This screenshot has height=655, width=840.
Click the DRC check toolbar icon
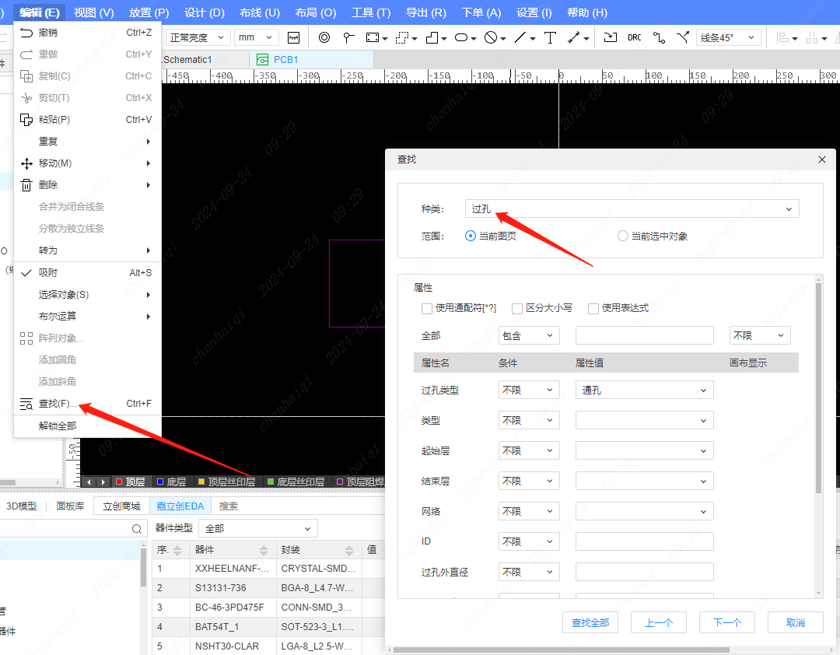[x=635, y=37]
